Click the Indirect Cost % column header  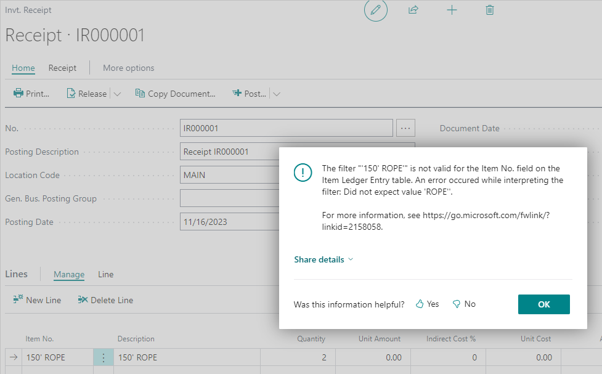[x=451, y=339]
